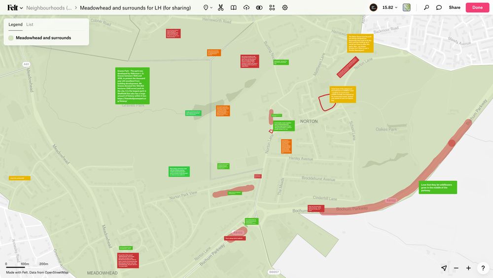Select the yellow note beside the red outline
This screenshot has width=493, height=278.
click(343, 94)
